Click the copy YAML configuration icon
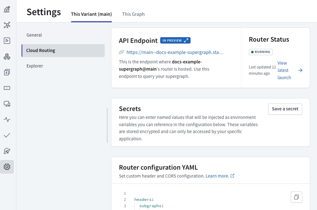The width and height of the screenshot is (317, 210). tap(296, 197)
